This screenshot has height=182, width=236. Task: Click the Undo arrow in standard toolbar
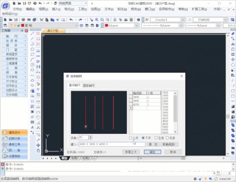point(71,20)
